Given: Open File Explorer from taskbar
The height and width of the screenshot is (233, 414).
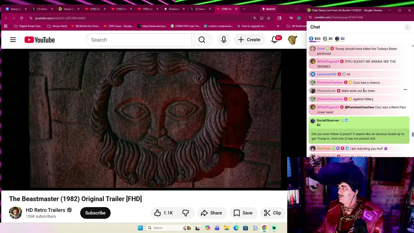Looking at the screenshot, I should (x=226, y=228).
